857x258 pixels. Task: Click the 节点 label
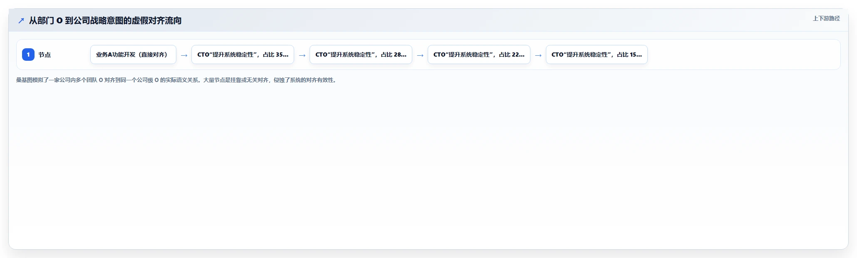pyautogui.click(x=45, y=55)
